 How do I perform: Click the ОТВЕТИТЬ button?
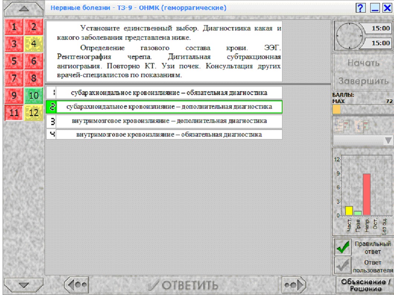coord(185,285)
